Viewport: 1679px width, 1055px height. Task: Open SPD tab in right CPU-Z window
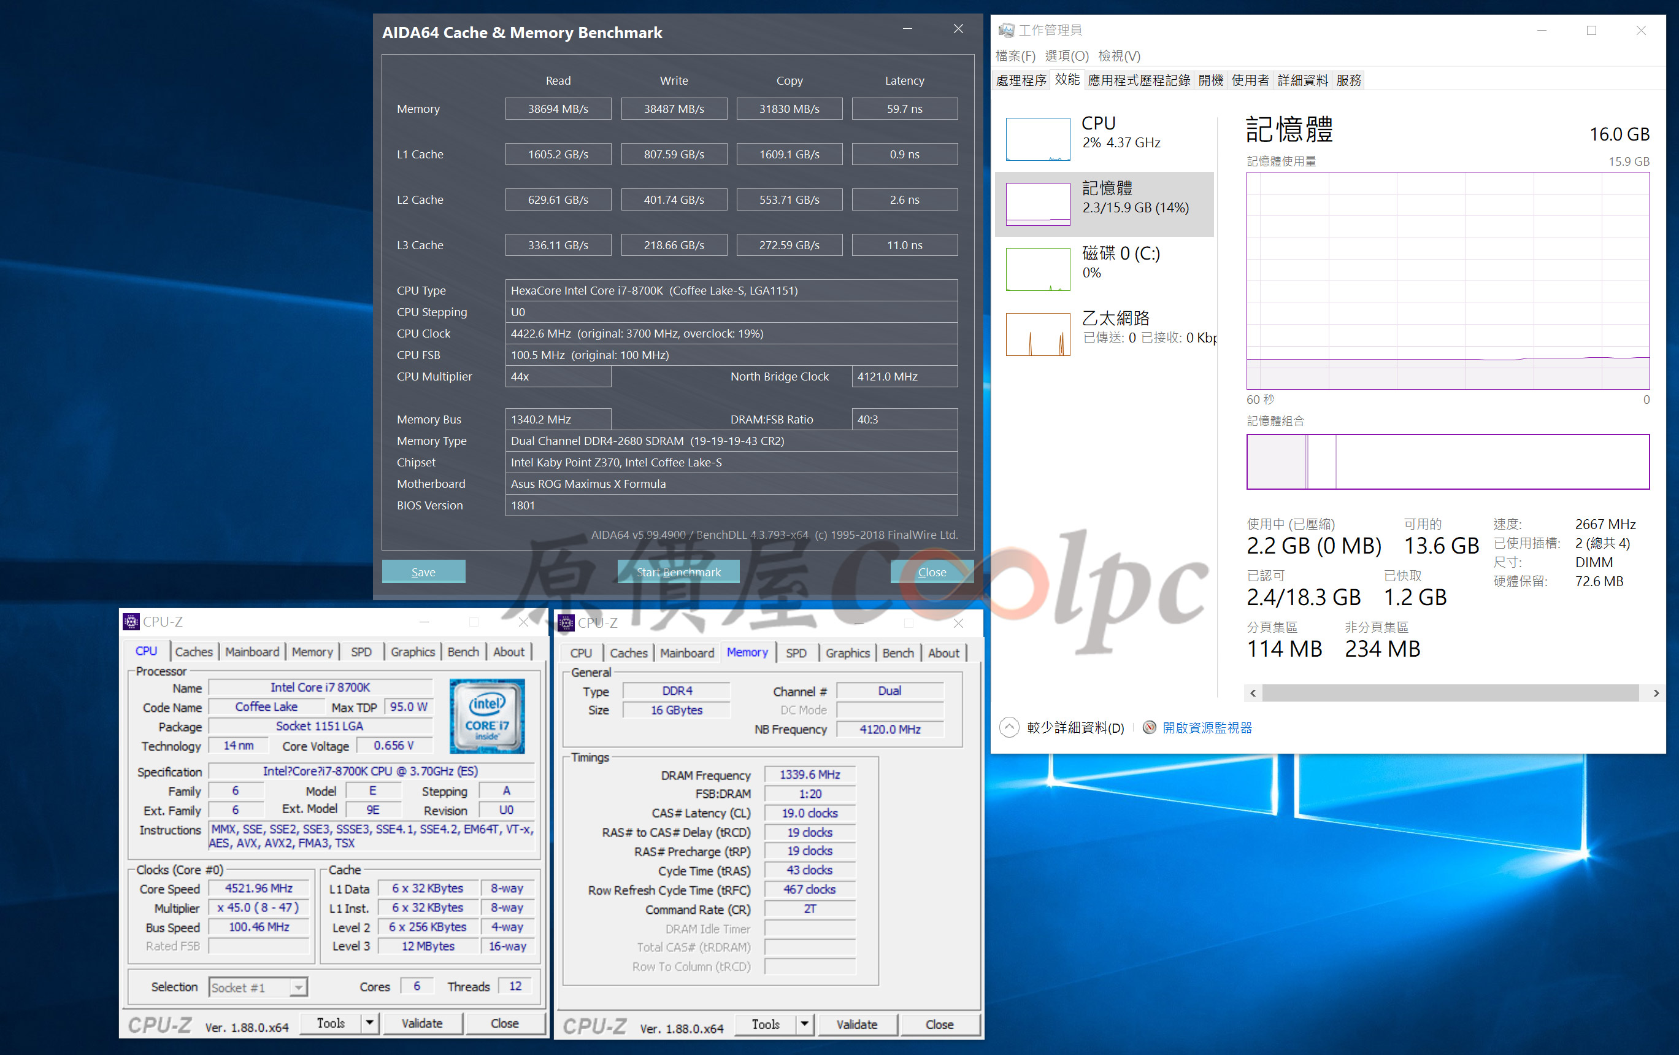pyautogui.click(x=796, y=653)
